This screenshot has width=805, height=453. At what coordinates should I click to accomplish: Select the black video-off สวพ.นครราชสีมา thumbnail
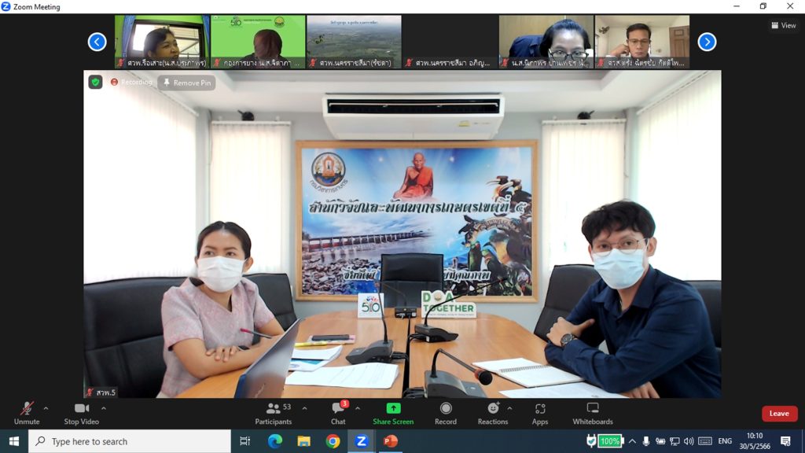pos(450,42)
